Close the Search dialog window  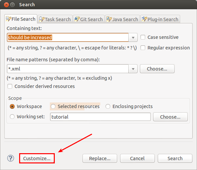(6, 5)
